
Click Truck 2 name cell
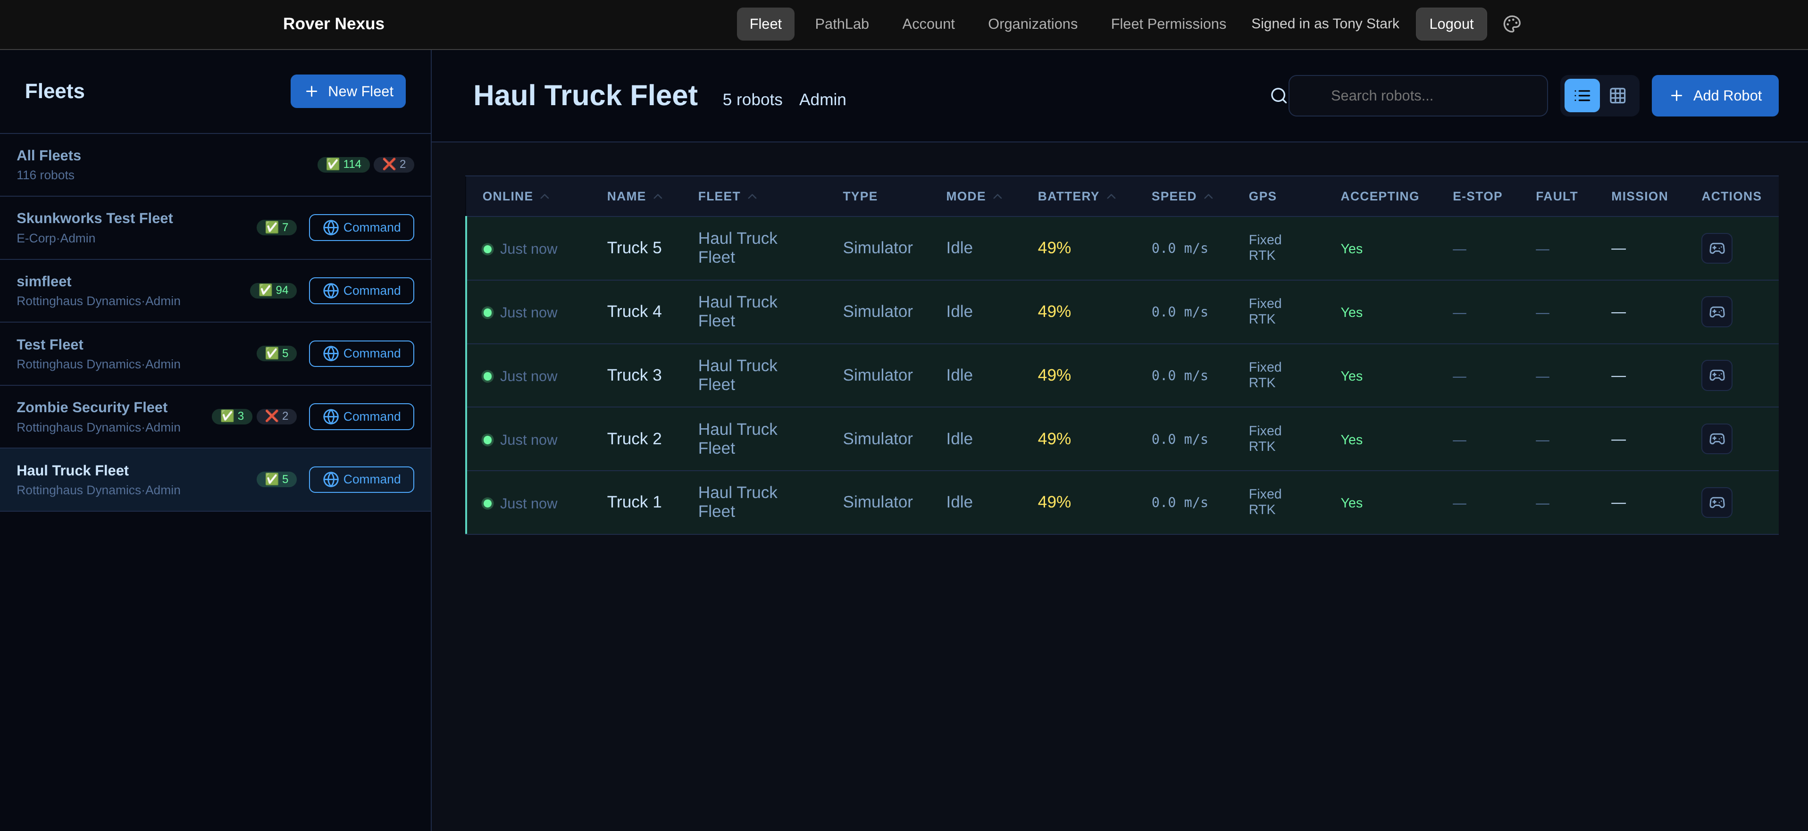pos(634,439)
